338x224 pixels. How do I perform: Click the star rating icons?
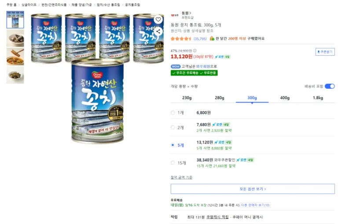pos(181,39)
